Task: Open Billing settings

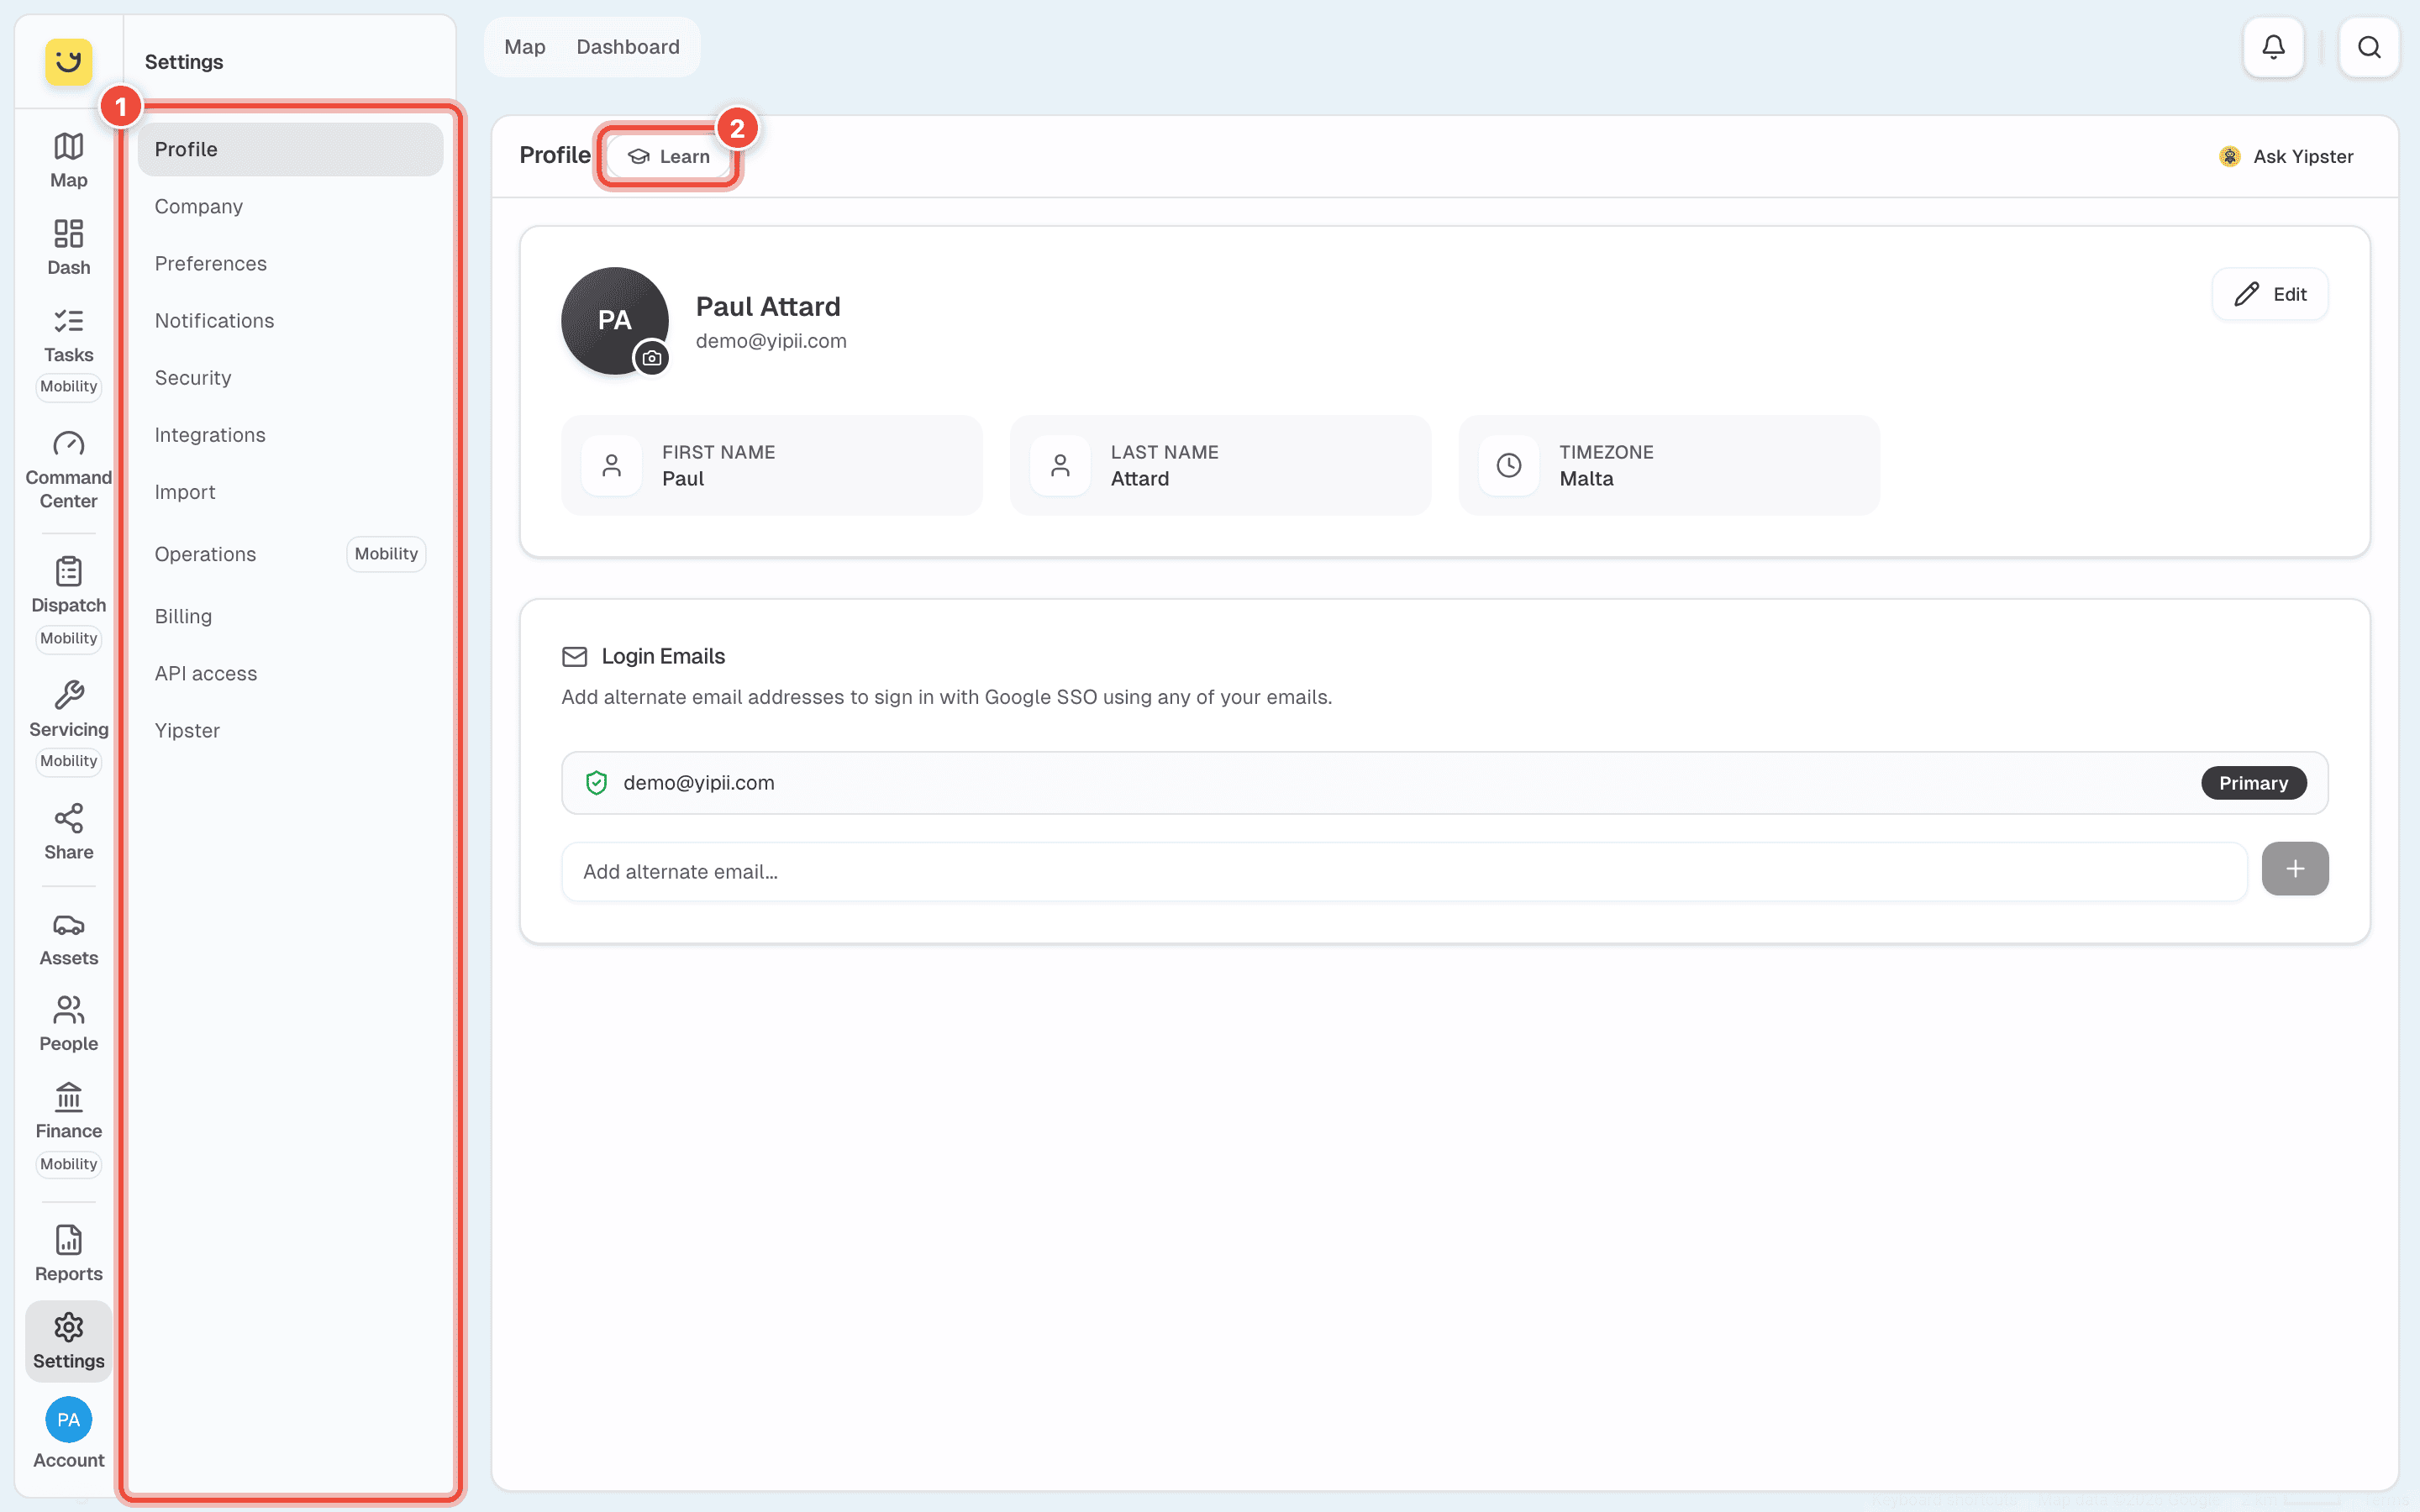Action: pos(290,616)
